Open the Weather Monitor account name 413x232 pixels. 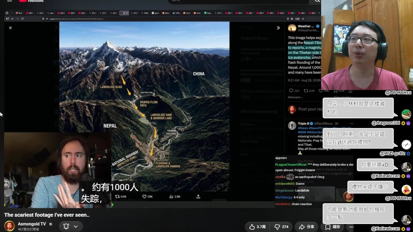click(306, 26)
